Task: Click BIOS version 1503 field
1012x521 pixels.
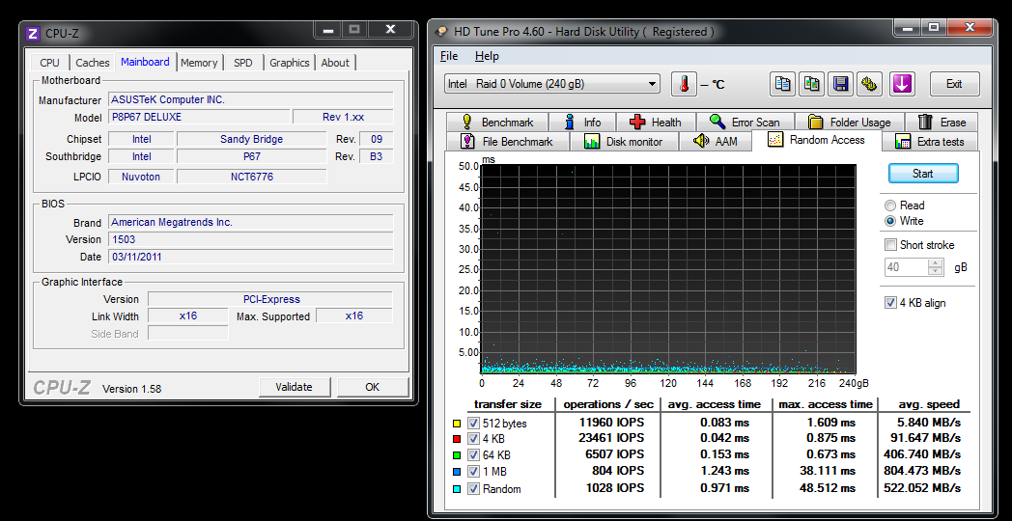Action: click(x=251, y=239)
